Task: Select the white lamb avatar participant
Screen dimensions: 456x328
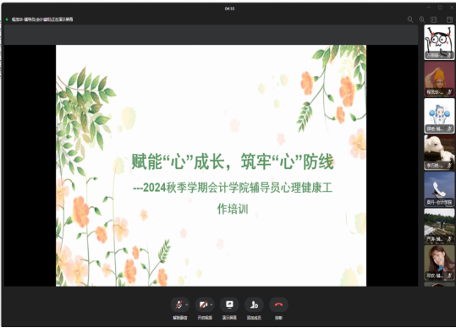Action: (x=439, y=152)
